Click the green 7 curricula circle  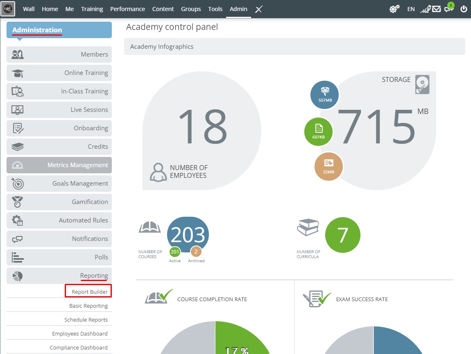(x=343, y=235)
